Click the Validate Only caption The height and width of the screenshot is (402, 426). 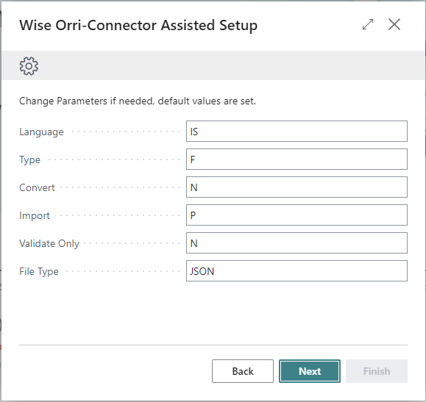coord(49,244)
